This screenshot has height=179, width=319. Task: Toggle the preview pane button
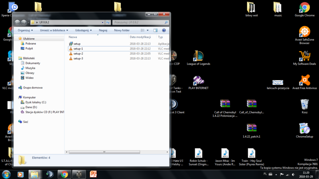pyautogui.click(x=156, y=30)
